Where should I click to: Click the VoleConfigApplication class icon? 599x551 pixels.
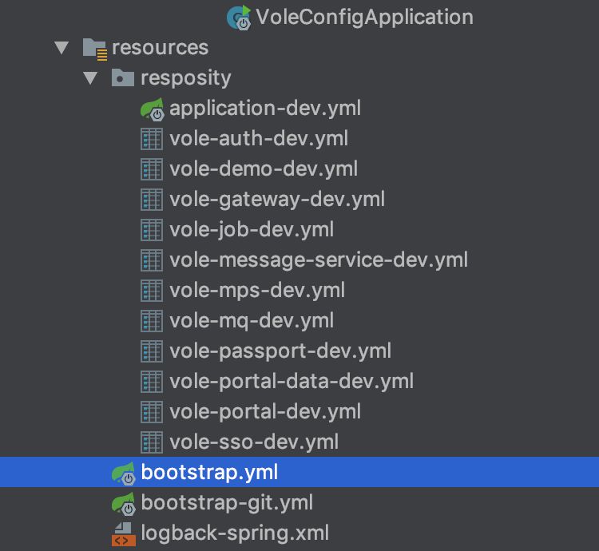click(239, 17)
